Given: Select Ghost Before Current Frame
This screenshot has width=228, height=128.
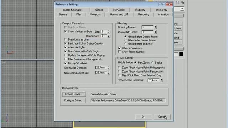Looking at the screenshot, I should click(126, 37).
